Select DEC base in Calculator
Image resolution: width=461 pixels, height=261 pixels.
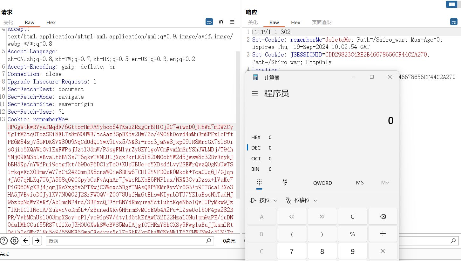256,148
